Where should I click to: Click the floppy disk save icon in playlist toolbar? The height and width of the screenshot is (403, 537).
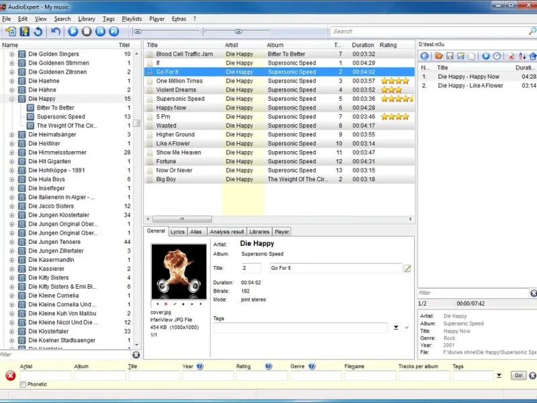pos(450,56)
